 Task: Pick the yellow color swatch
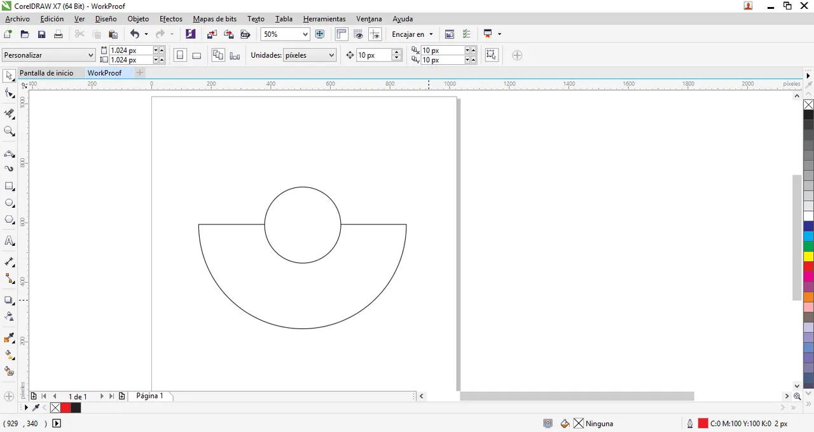[808, 257]
